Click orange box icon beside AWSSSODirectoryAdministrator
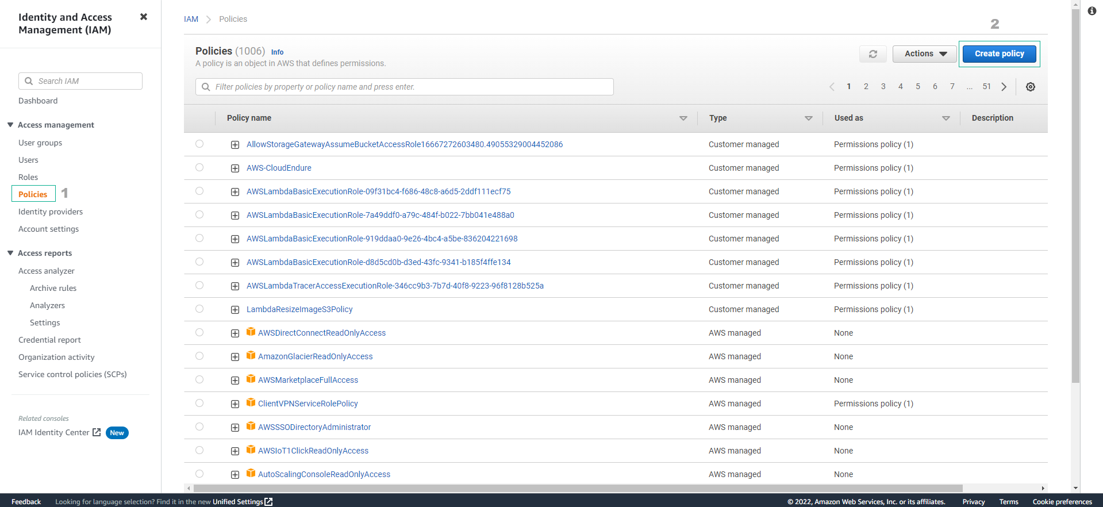The image size is (1103, 507). (x=251, y=426)
